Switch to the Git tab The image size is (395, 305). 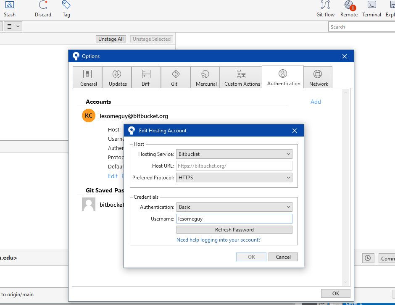coord(176,78)
